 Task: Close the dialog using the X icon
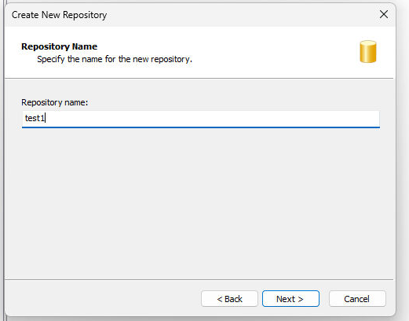click(x=384, y=14)
